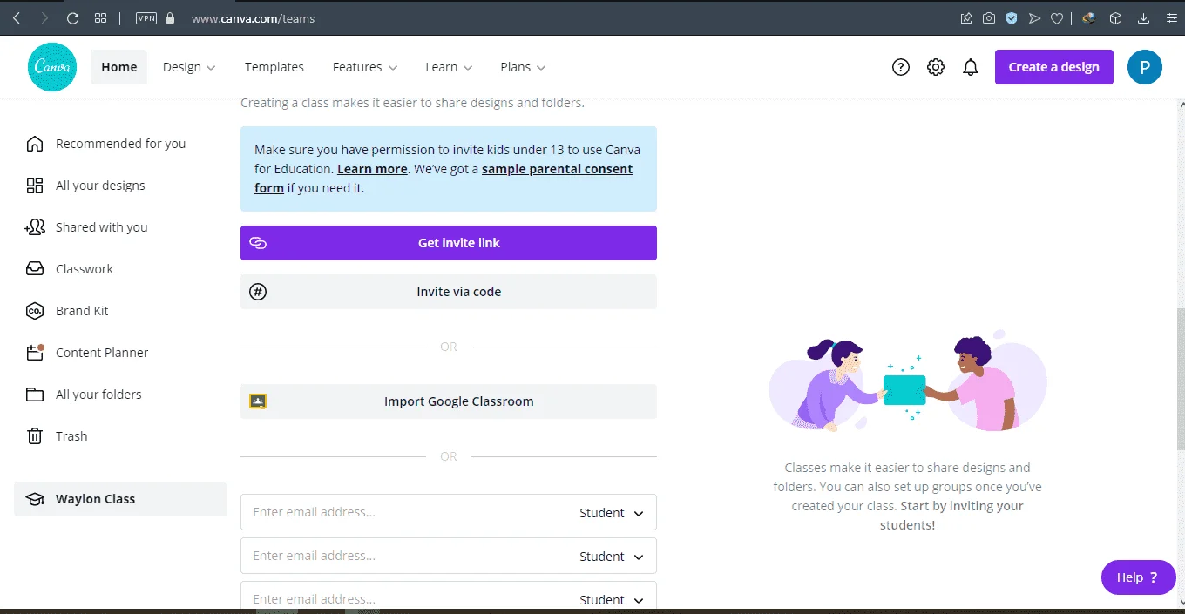Click the site lock icon

point(170,17)
